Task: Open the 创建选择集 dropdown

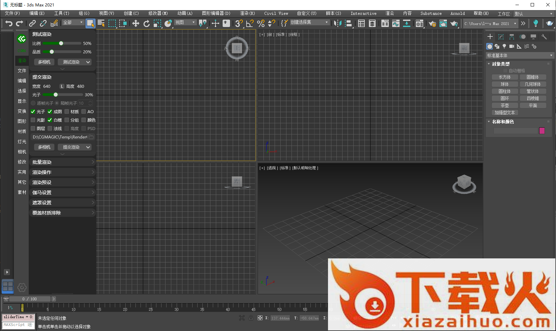Action: 309,22
